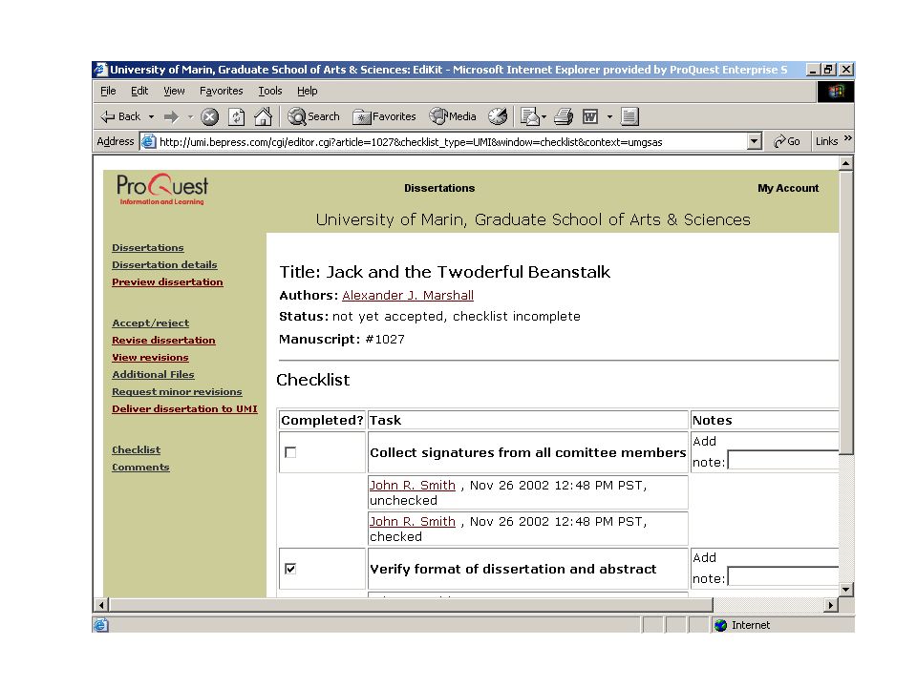Open the View menu

[174, 91]
